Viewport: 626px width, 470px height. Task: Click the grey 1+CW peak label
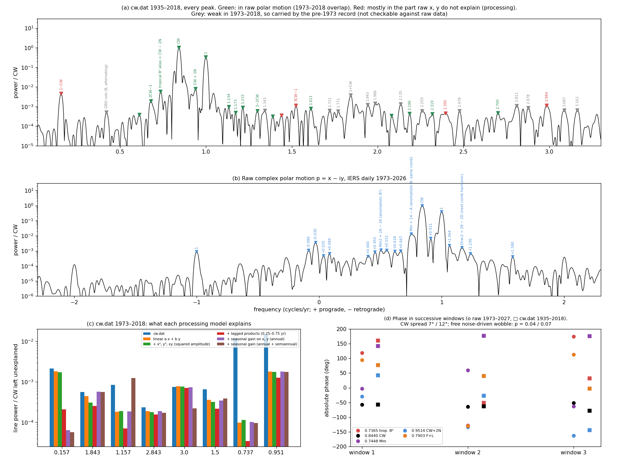coord(351,87)
